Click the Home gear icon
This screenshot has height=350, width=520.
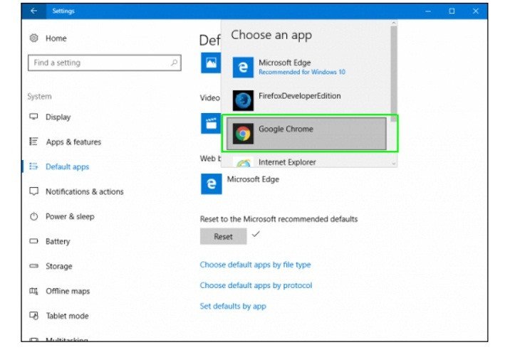33,38
